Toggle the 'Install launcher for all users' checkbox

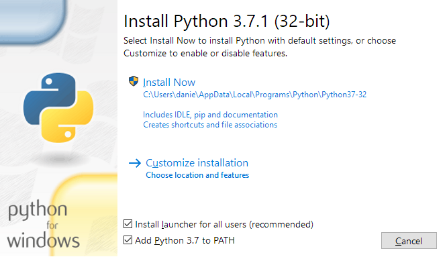click(128, 224)
